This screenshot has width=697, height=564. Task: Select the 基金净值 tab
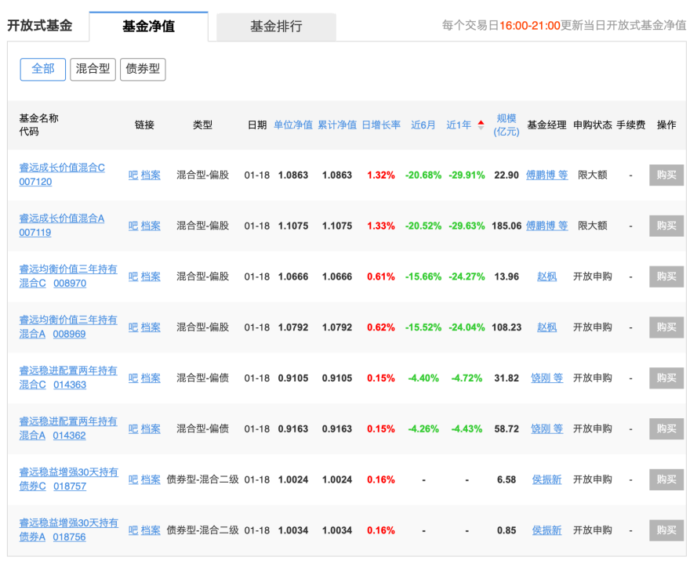point(148,26)
